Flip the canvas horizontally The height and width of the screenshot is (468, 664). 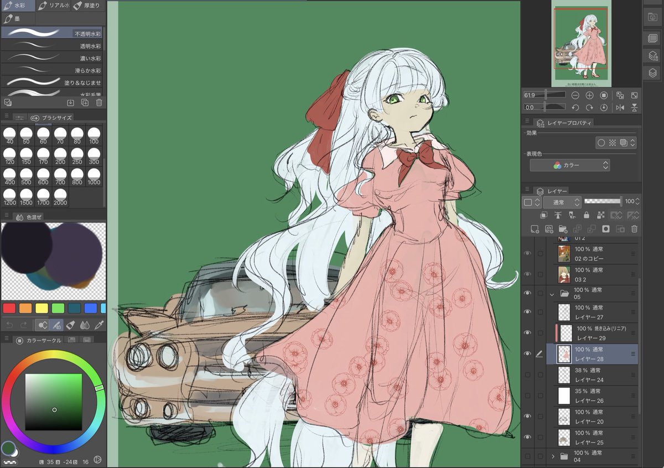(620, 107)
